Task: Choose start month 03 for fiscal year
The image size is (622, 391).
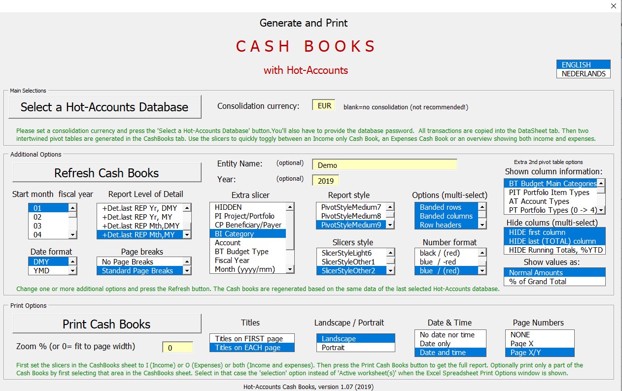Action: pos(48,226)
